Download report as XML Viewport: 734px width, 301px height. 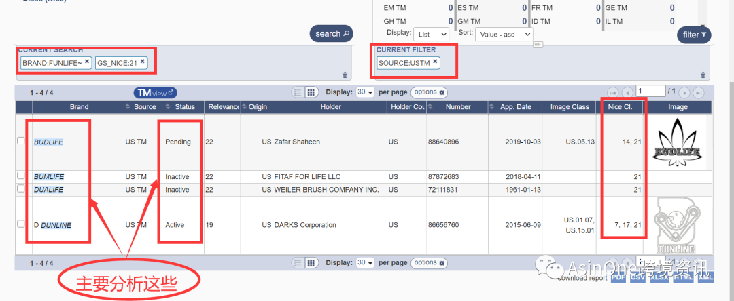click(706, 277)
